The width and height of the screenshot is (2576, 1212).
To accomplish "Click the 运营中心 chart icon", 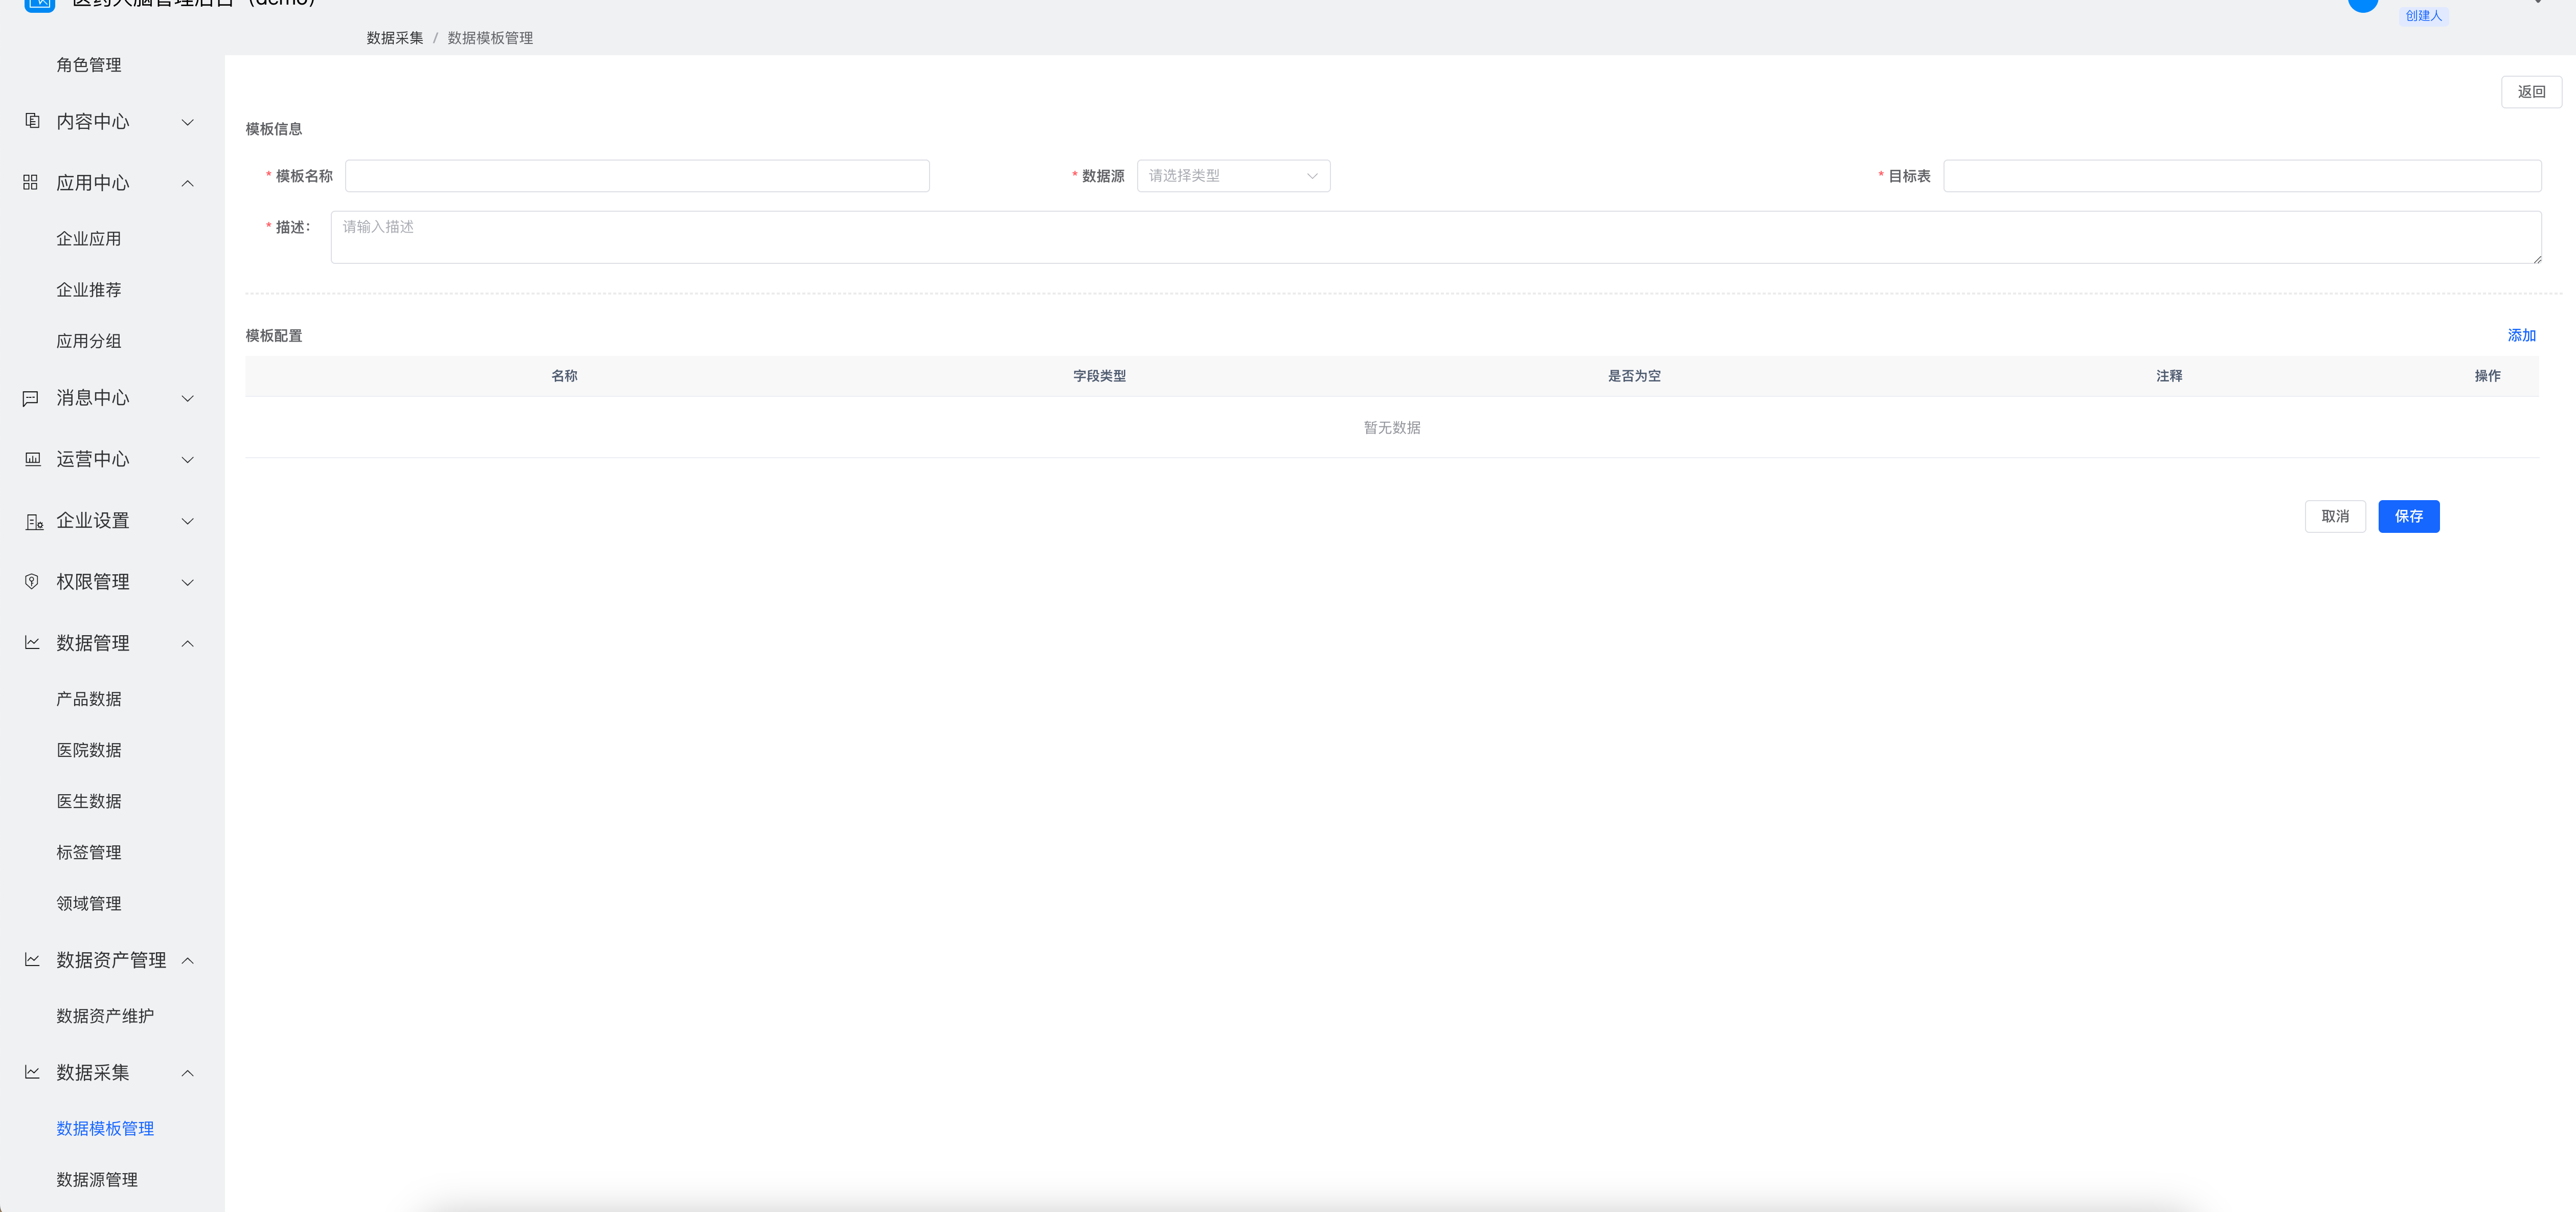I will coord(32,459).
